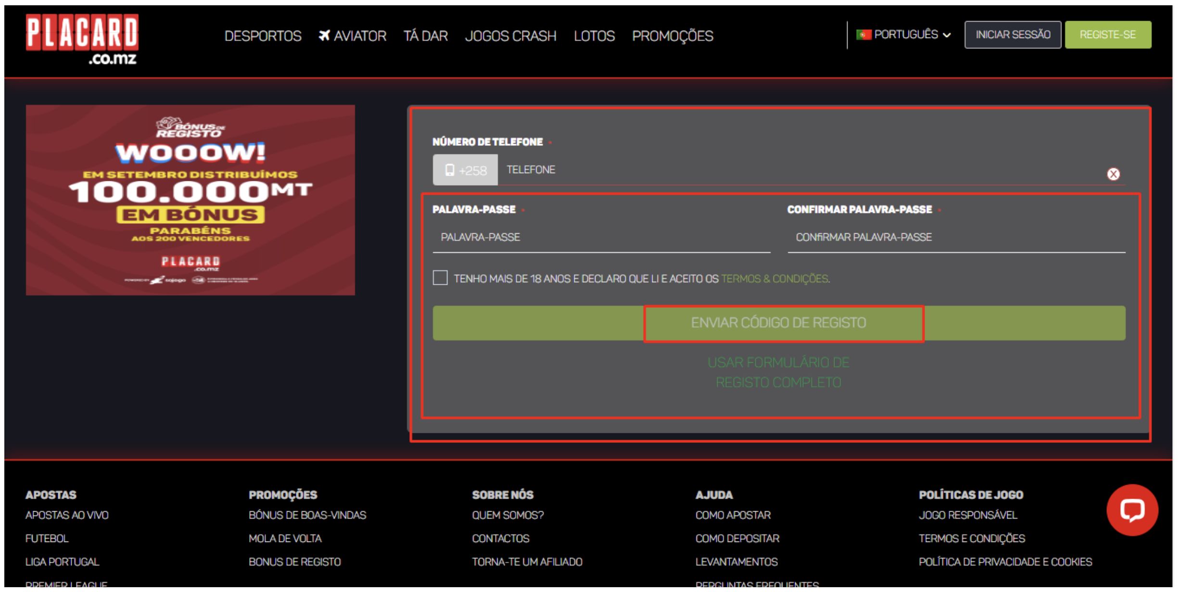Select the Lotos menu item
The image size is (1179, 592).
[594, 36]
